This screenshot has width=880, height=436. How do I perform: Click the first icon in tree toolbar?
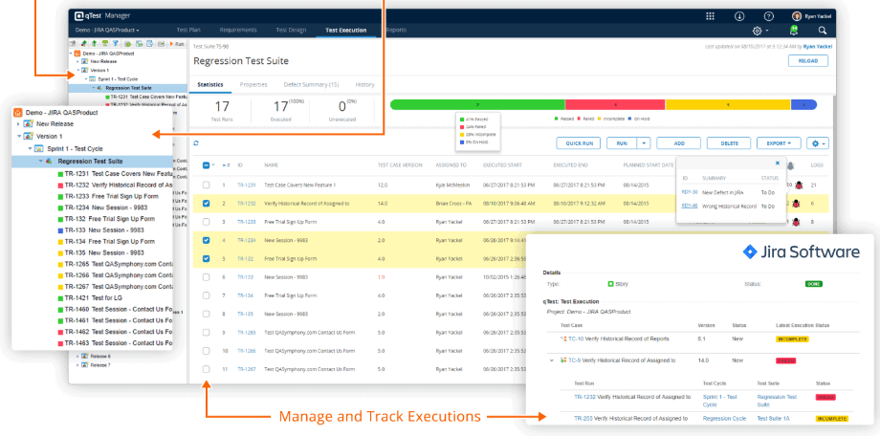tap(73, 43)
